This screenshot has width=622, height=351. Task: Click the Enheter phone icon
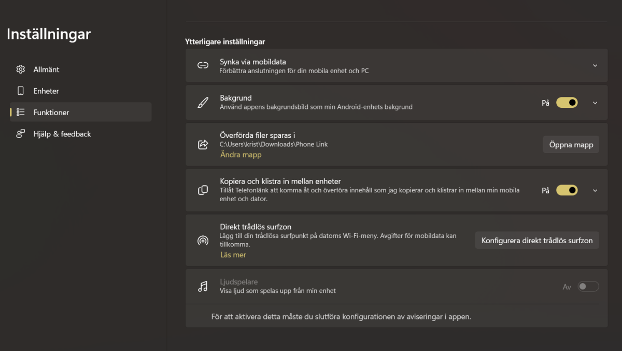coord(20,90)
